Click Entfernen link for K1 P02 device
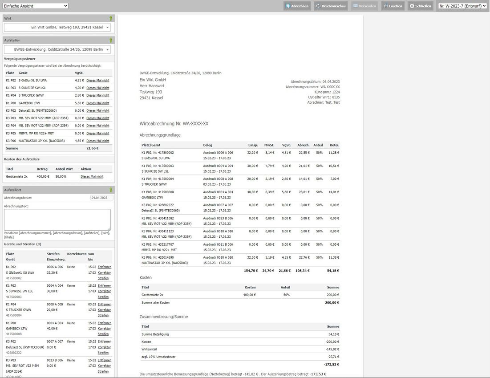This screenshot has width=490, height=378. tap(105, 267)
